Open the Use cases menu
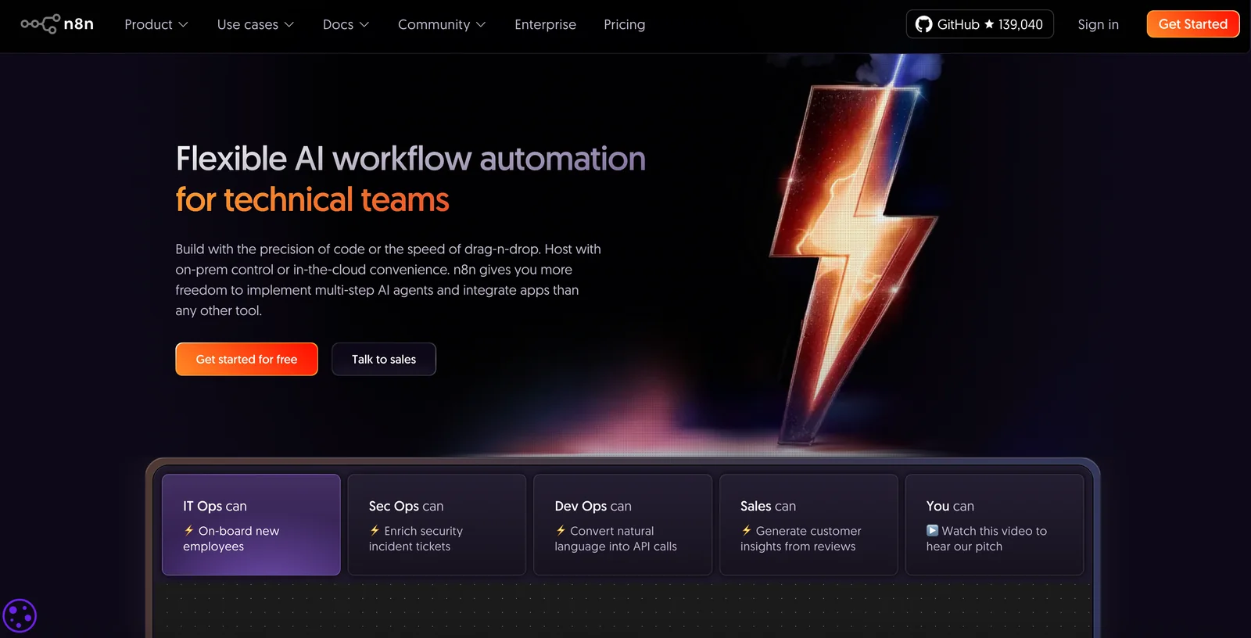The height and width of the screenshot is (638, 1251). click(256, 24)
